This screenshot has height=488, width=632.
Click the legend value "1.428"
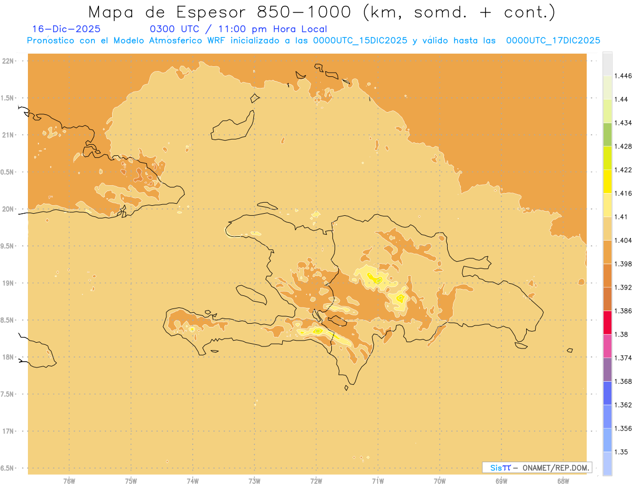[623, 146]
